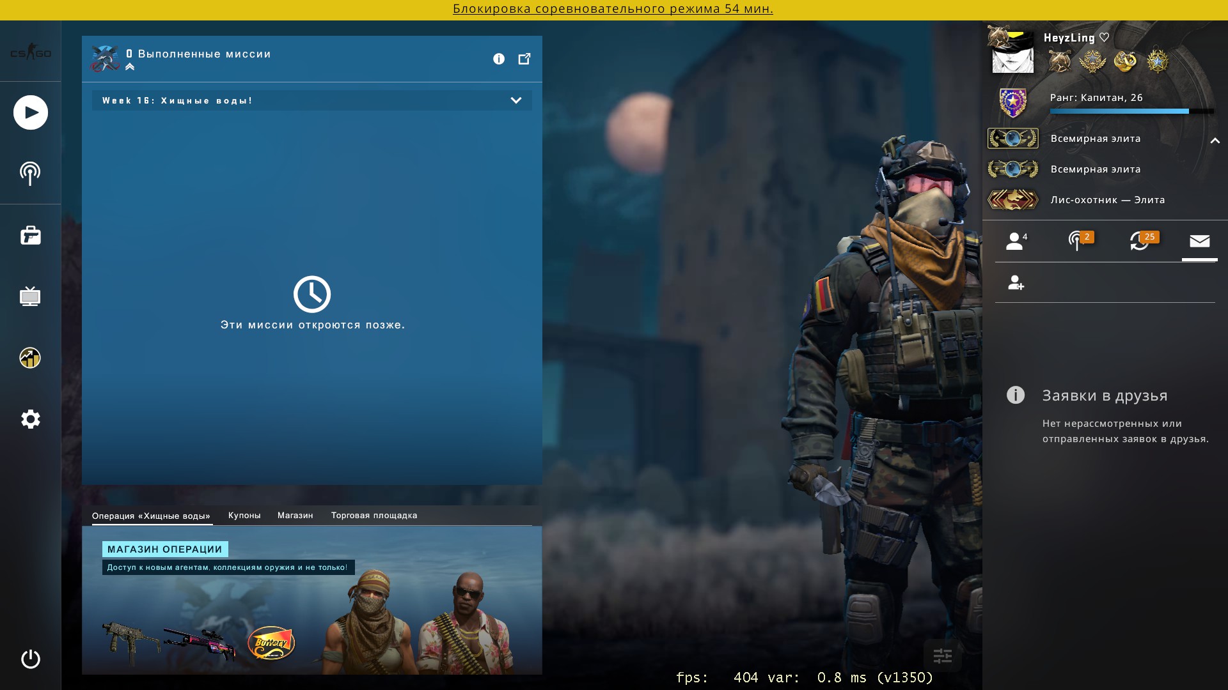
Task: Open recent teammates tab with 25 badge
Action: coord(1140,241)
